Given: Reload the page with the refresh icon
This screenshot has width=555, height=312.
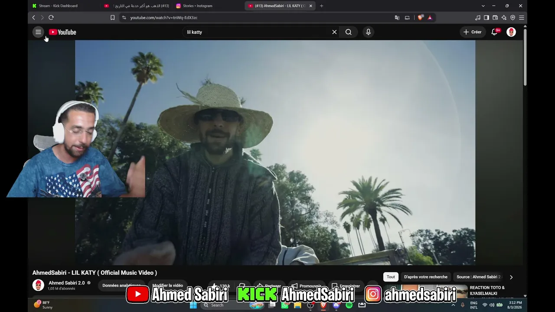Looking at the screenshot, I should point(51,18).
